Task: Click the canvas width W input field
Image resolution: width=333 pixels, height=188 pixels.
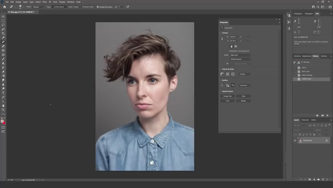Action: [x=233, y=37]
